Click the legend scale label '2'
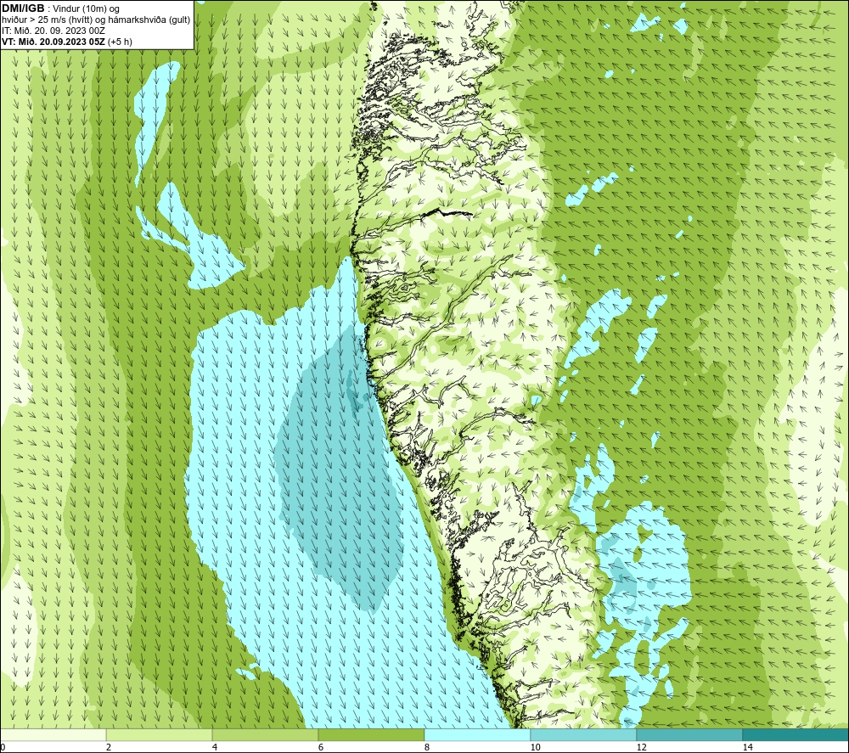Screen dimensions: 849x753 (x=109, y=747)
